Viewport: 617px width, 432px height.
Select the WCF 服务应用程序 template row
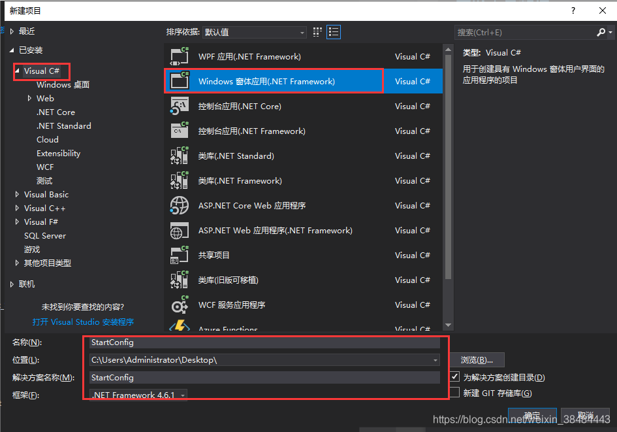(x=304, y=305)
